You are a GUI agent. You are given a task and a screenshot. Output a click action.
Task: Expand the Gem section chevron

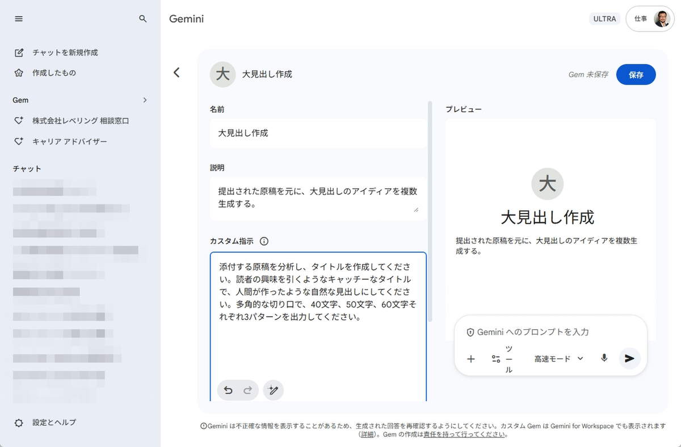click(145, 100)
